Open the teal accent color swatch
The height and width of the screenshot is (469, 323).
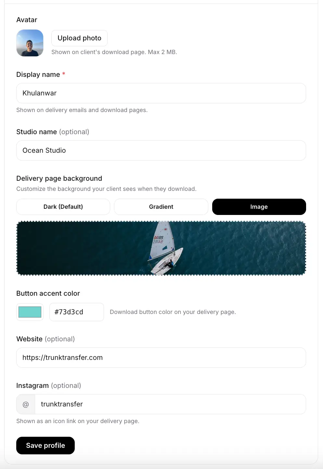tap(30, 312)
